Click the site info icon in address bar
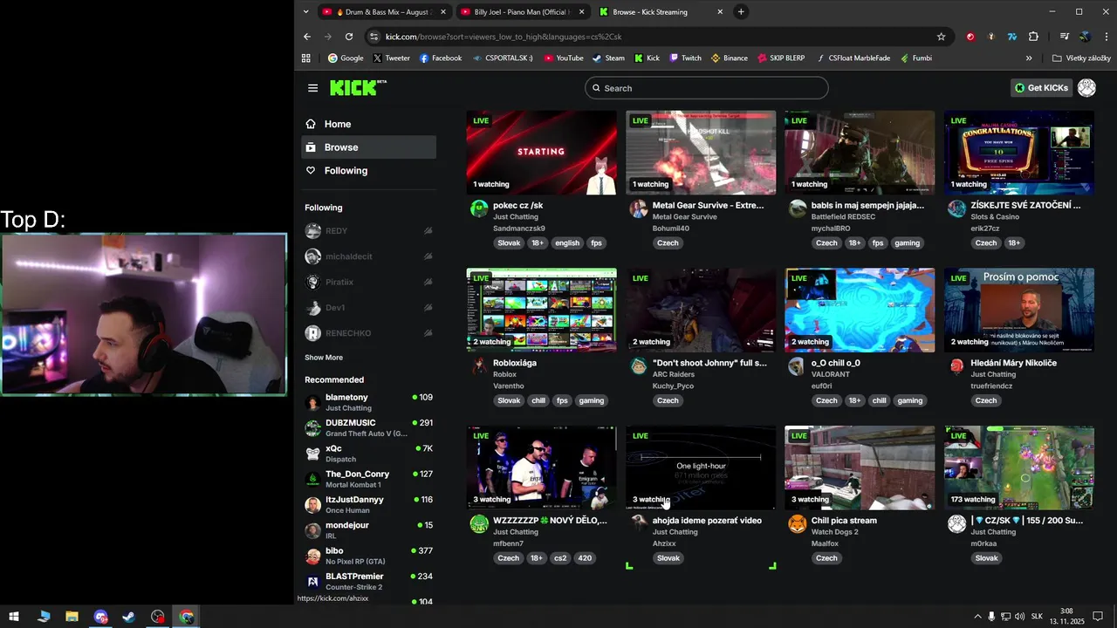Viewport: 1117px width, 628px height. (374, 37)
